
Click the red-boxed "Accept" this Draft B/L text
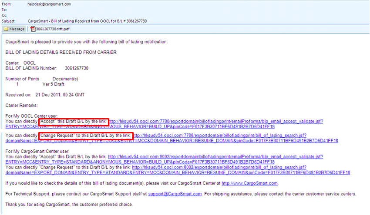[x=73, y=121]
